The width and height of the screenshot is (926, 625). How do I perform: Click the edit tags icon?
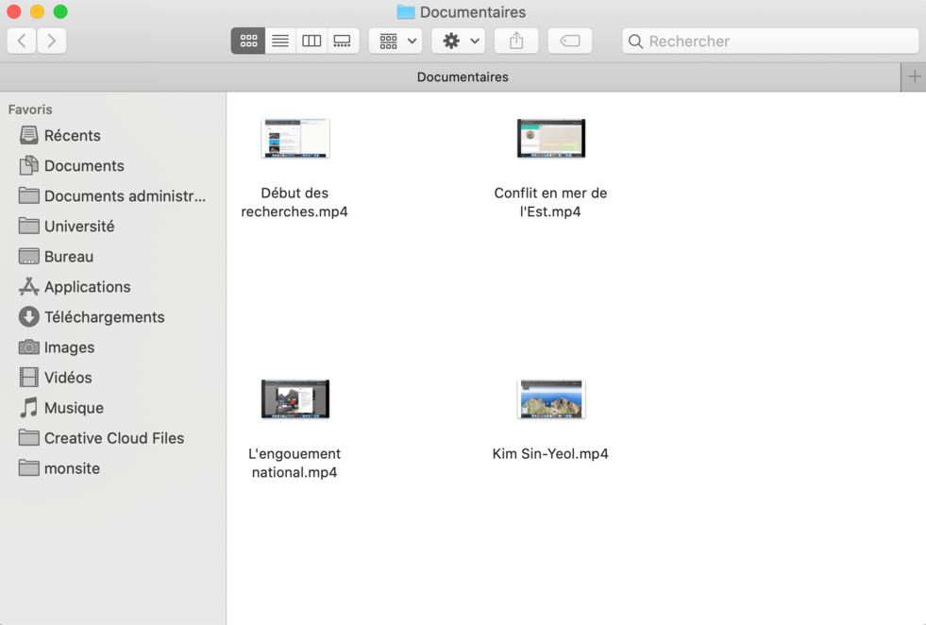point(570,41)
